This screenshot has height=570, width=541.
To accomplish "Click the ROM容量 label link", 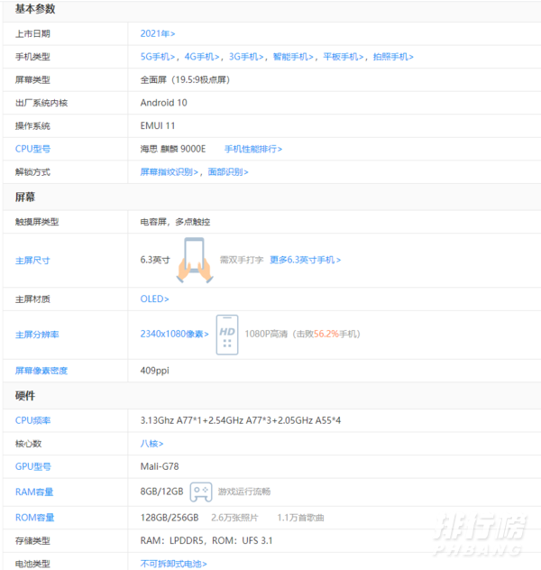I will [34, 518].
